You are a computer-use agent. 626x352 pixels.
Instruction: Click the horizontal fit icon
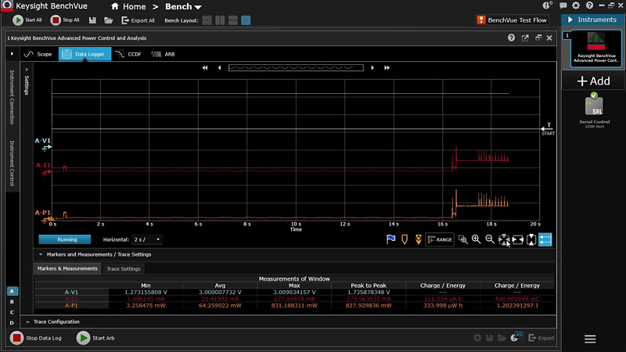click(518, 239)
